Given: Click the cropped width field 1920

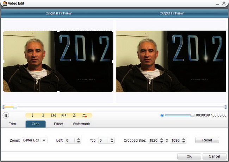Looking at the screenshot, I should point(153,141).
